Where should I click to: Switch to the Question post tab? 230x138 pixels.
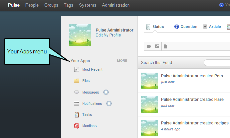click(x=186, y=27)
